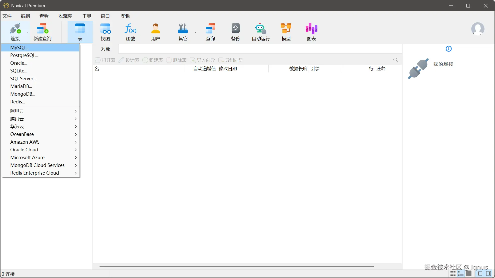Screen dimensions: 495x278
Task: Toggle the right information pane visibility button
Action: pyautogui.click(x=488, y=274)
